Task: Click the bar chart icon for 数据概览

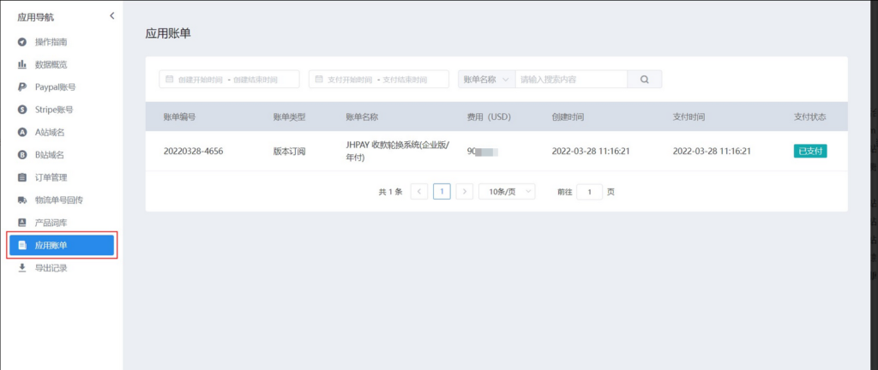Action: 22,64
